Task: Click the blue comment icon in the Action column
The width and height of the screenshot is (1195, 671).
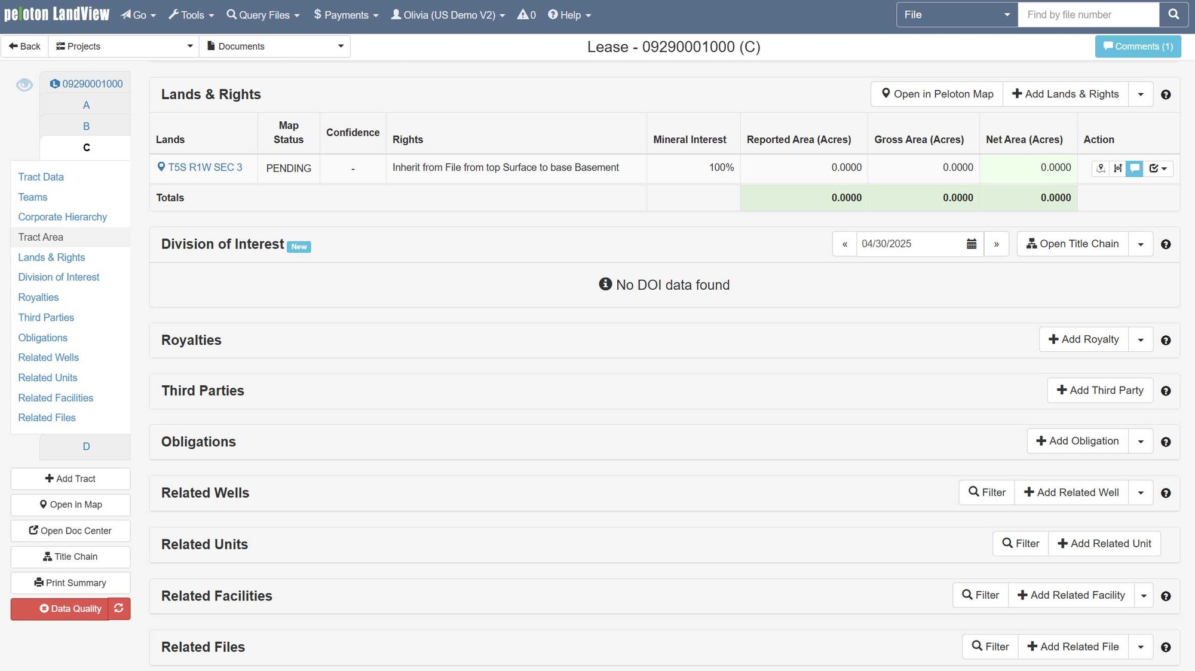Action: 1134,168
